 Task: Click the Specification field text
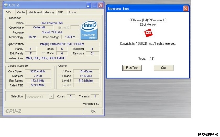pos(62,44)
